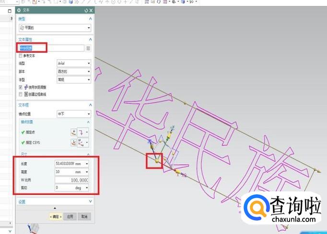
Task: Click the left panel bottom down arrow
Action: [10, 231]
